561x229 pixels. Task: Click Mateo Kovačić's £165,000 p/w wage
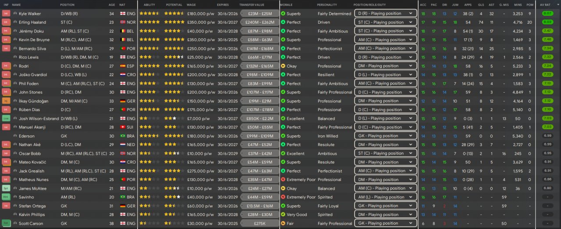point(199,162)
